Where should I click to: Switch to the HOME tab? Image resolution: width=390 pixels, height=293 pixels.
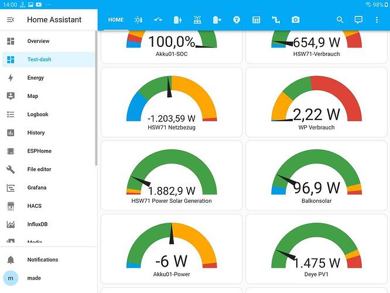point(116,20)
